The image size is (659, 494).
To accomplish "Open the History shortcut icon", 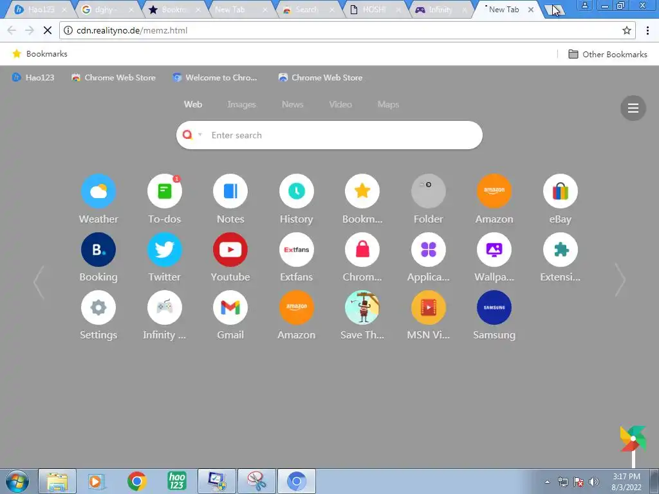I will pyautogui.click(x=296, y=191).
